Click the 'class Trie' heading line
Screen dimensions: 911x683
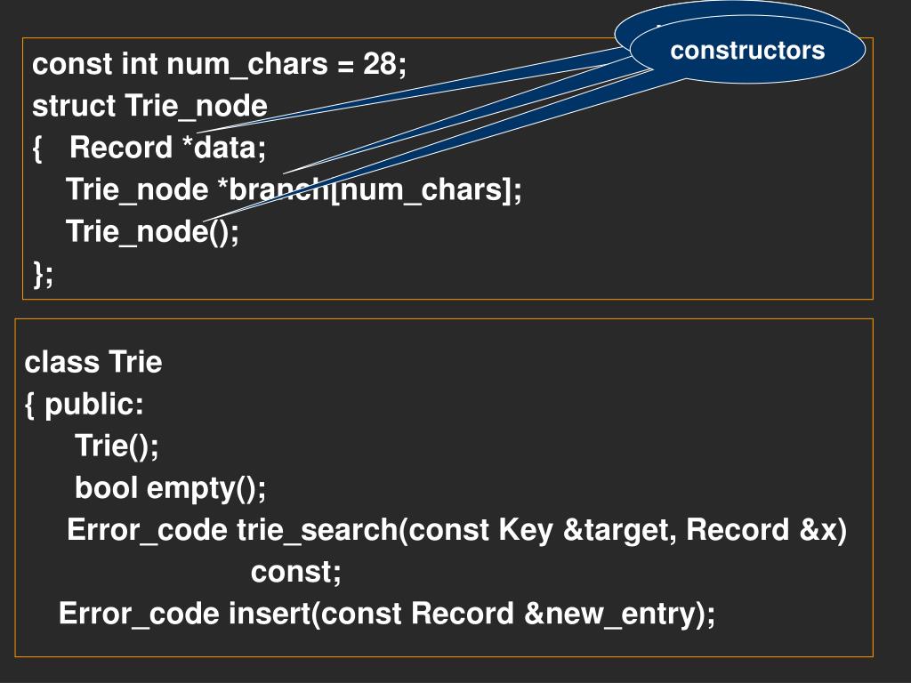coord(93,362)
